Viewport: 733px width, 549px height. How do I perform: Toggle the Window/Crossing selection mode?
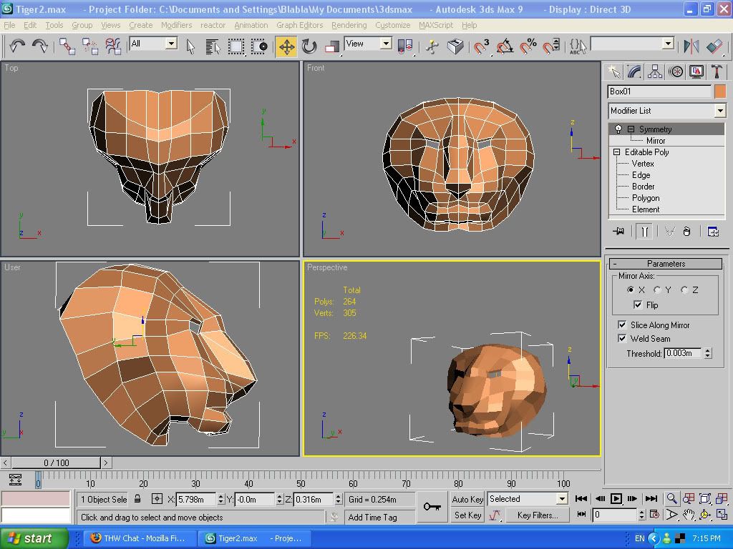259,46
